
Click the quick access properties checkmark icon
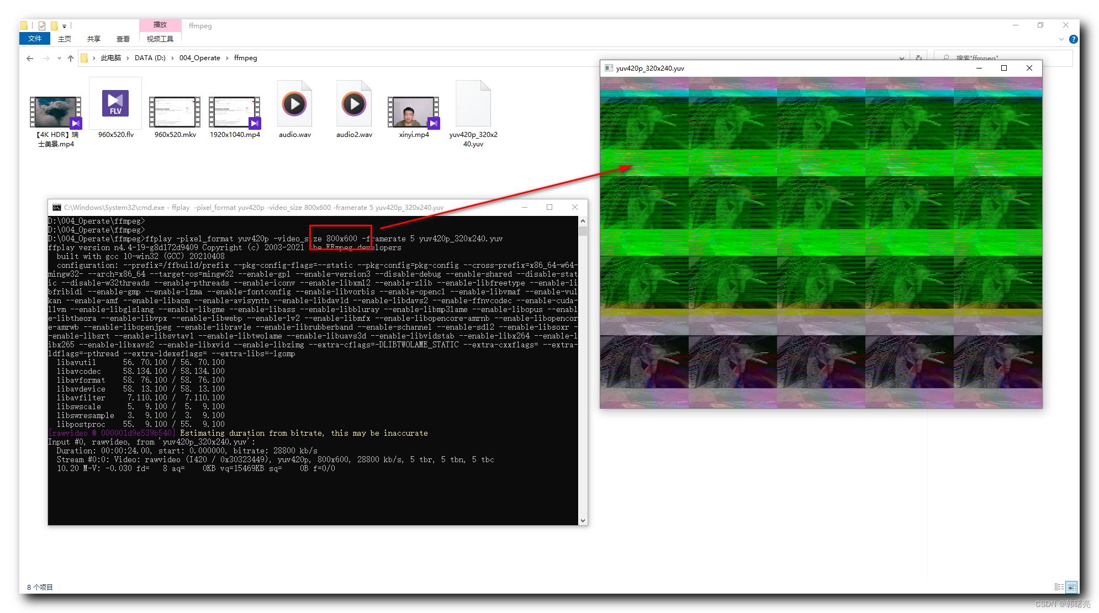point(42,25)
